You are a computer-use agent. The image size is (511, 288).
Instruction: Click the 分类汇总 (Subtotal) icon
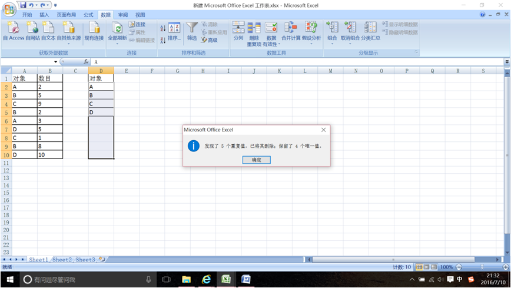tap(370, 31)
